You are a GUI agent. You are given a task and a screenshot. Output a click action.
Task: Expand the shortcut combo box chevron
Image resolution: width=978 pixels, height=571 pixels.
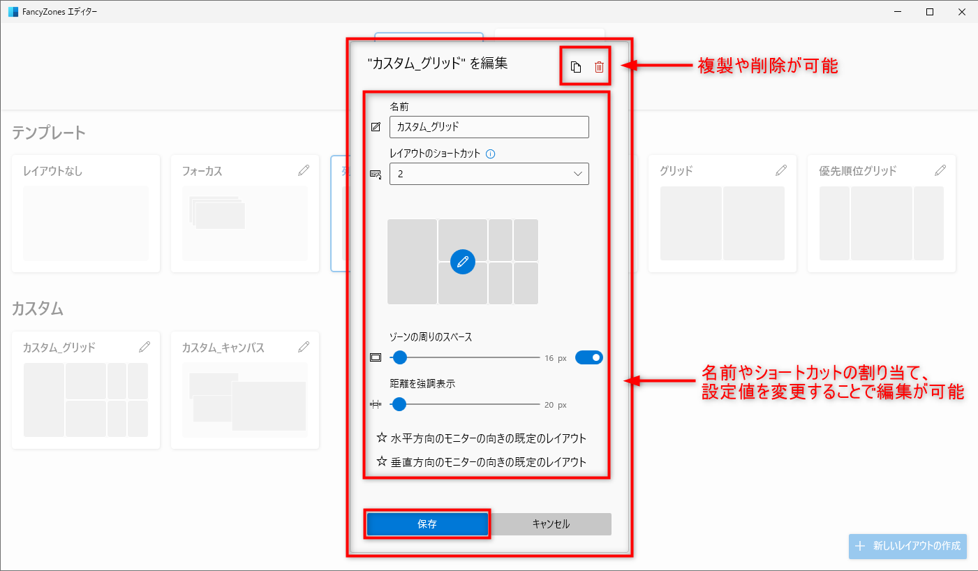point(578,174)
